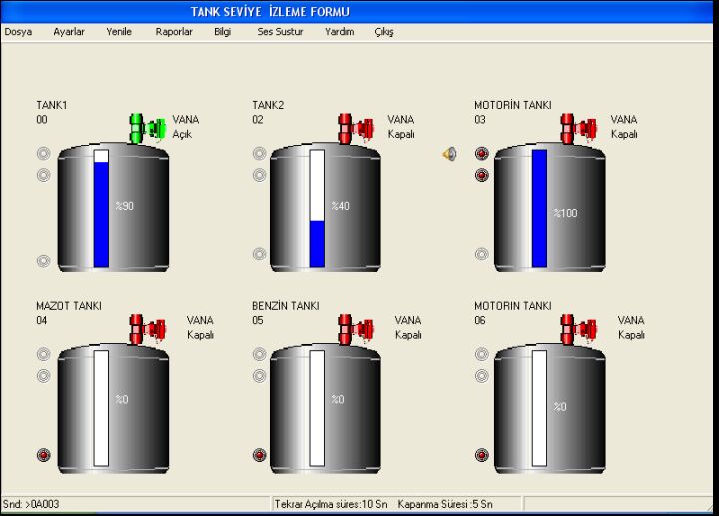Click the red valve on BENZİN TANKI
Screen dimensions: 719x516
coord(356,328)
